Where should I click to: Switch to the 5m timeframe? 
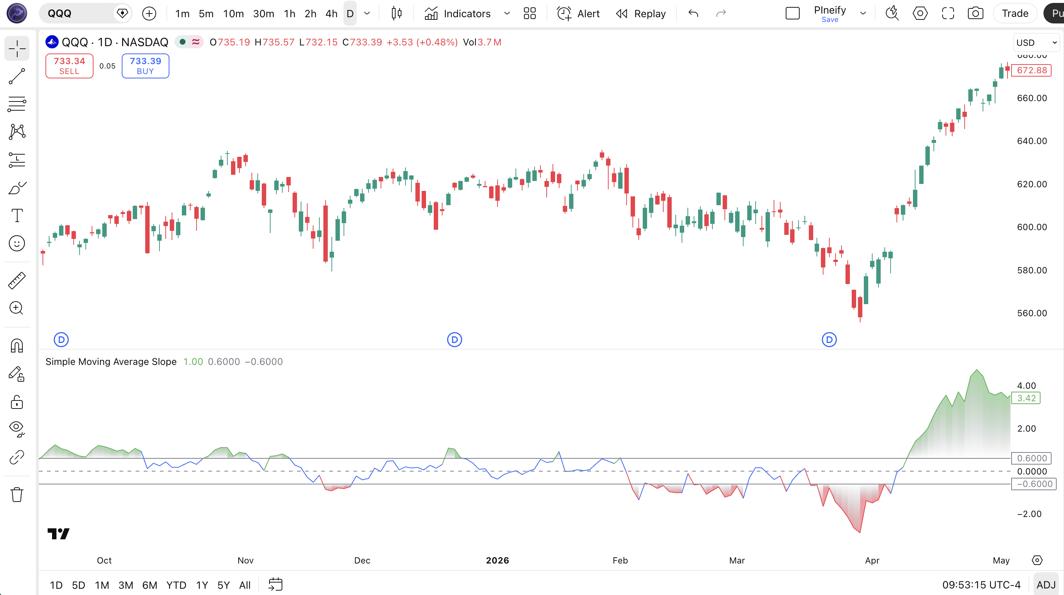click(x=206, y=14)
